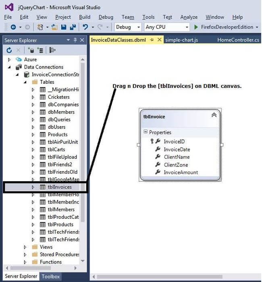The width and height of the screenshot is (262, 282).
Task: Collapse the Data Connections node
Action: pos(9,67)
